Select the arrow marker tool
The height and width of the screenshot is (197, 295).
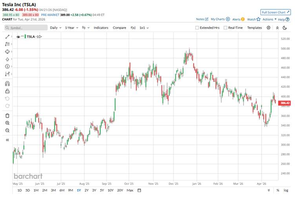[7, 59]
